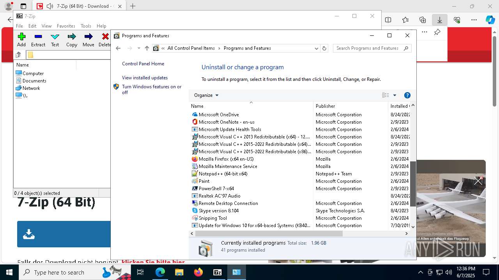
Task: Refresh the Programs and Features list
Action: pos(324,48)
